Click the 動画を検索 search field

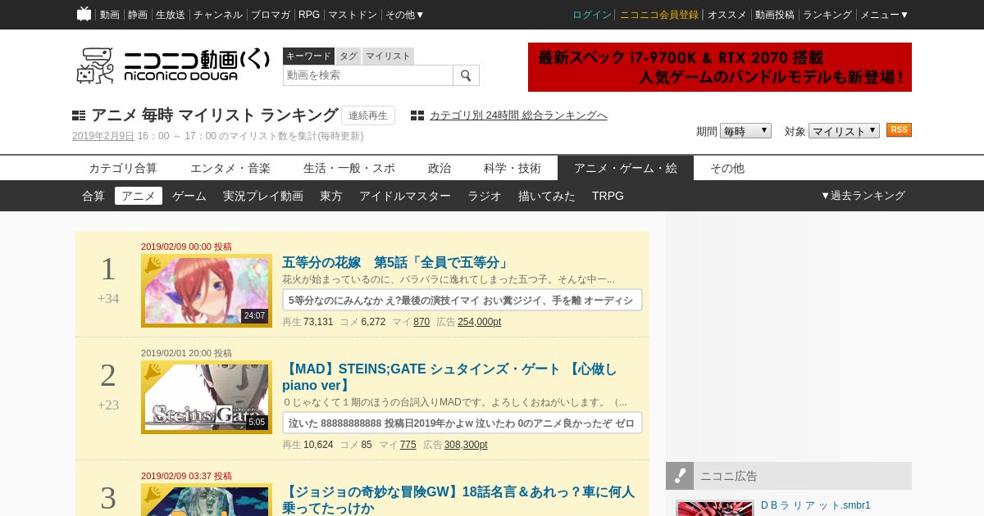(x=368, y=75)
